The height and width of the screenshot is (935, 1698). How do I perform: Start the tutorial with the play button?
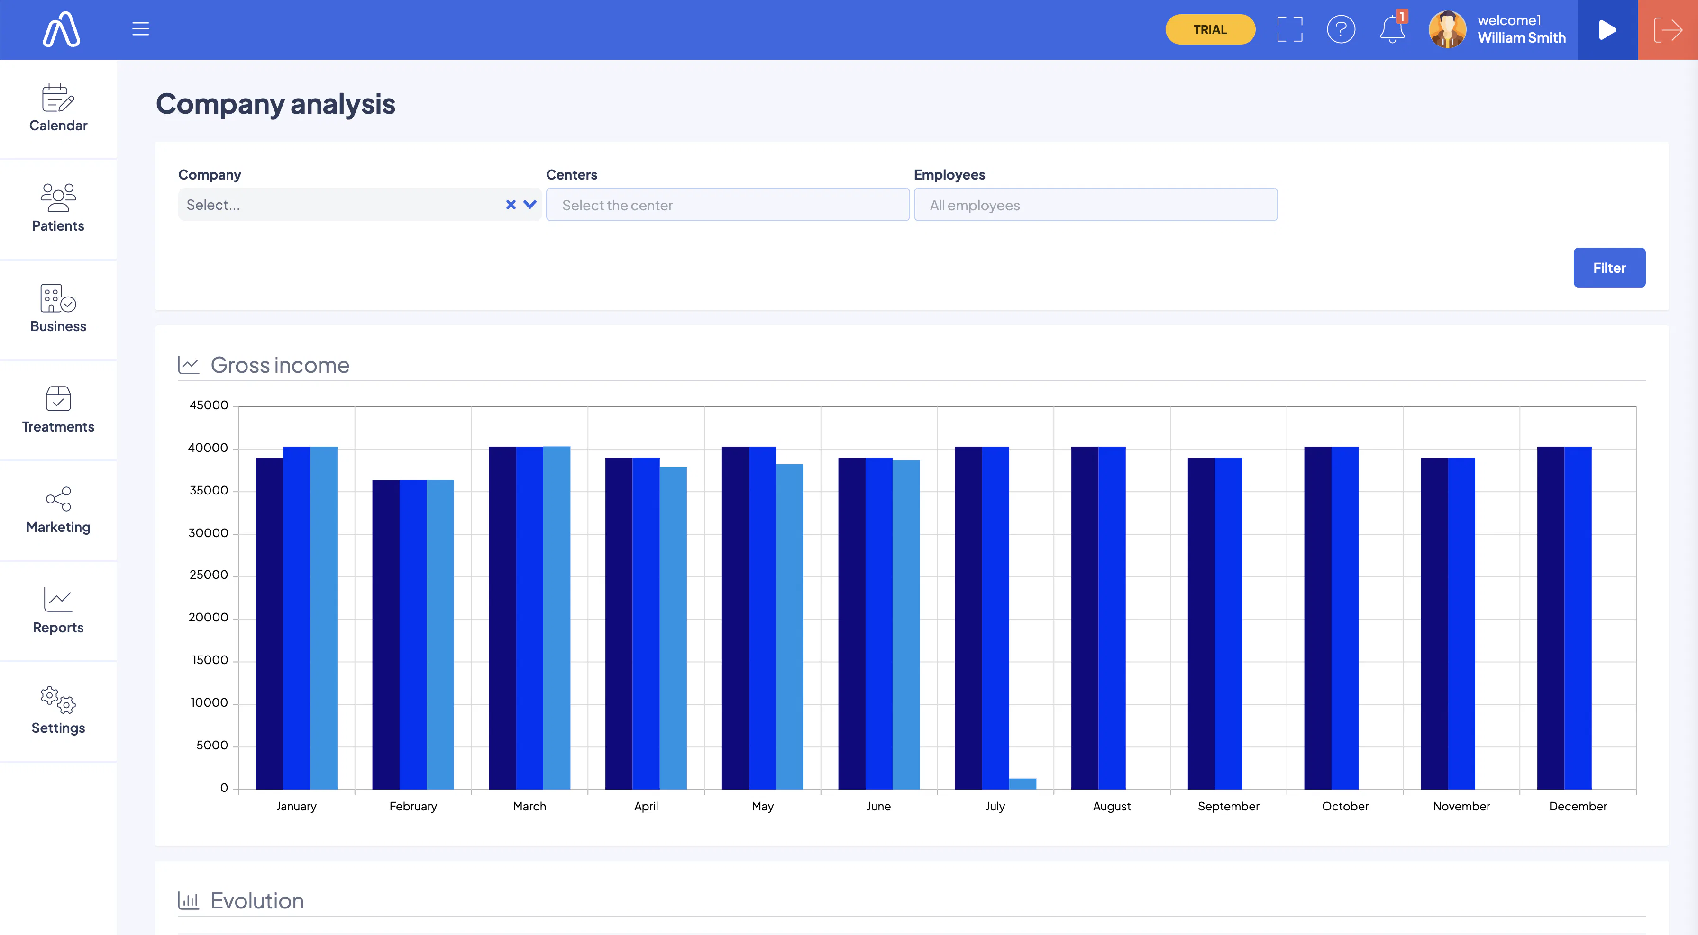coord(1607,30)
